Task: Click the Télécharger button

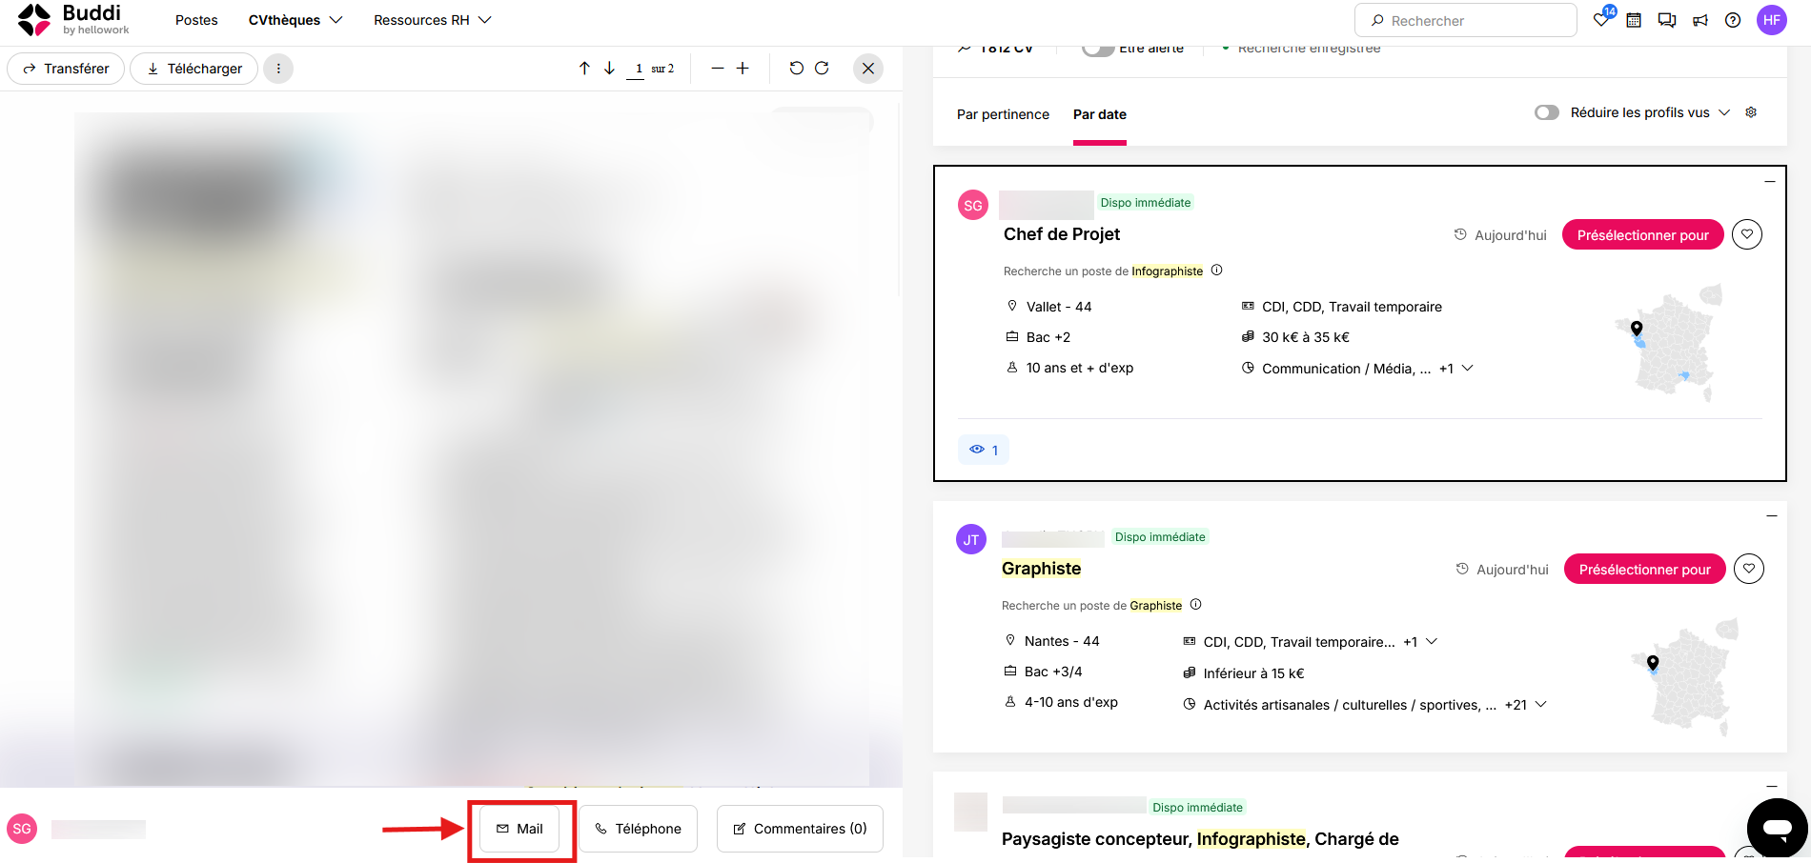Action: [x=194, y=69]
